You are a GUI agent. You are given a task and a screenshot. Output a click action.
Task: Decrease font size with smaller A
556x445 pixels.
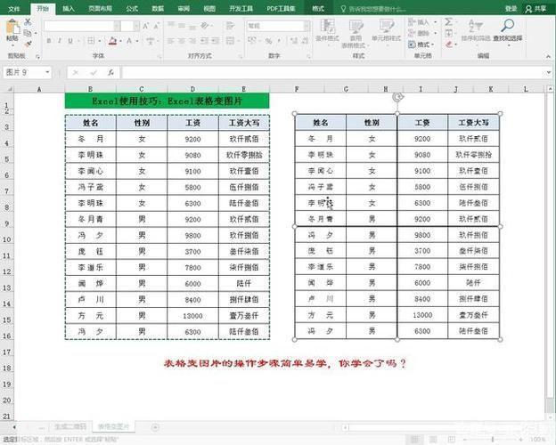point(157,26)
